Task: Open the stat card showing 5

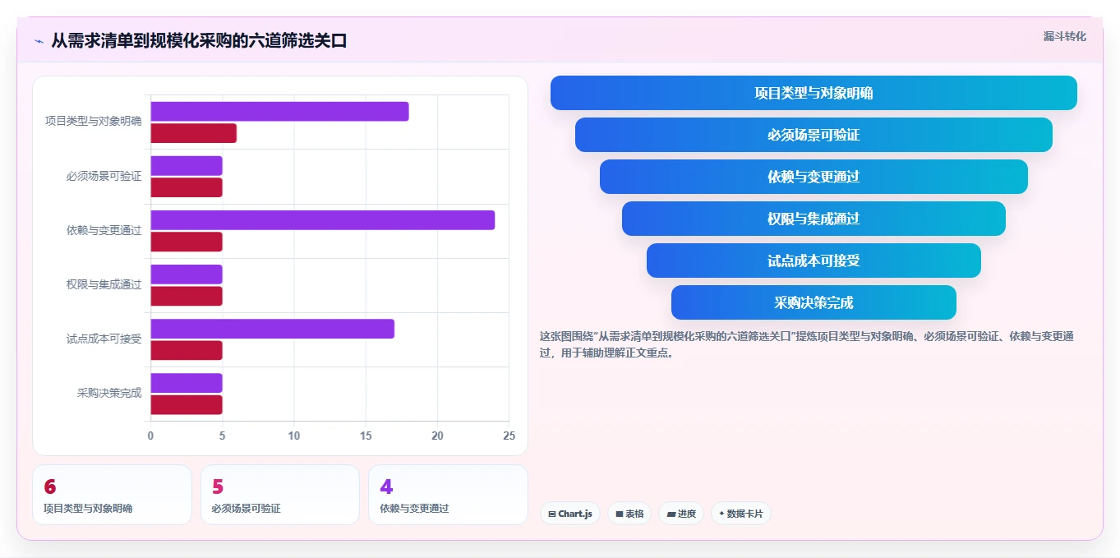Action: tap(280, 495)
